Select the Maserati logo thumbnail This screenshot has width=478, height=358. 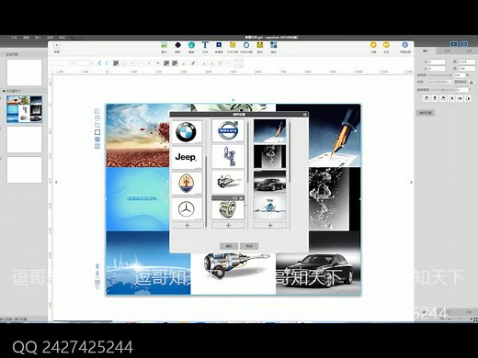click(187, 183)
